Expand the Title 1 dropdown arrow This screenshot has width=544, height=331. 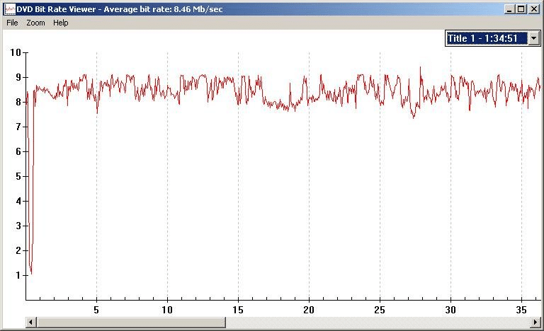534,38
